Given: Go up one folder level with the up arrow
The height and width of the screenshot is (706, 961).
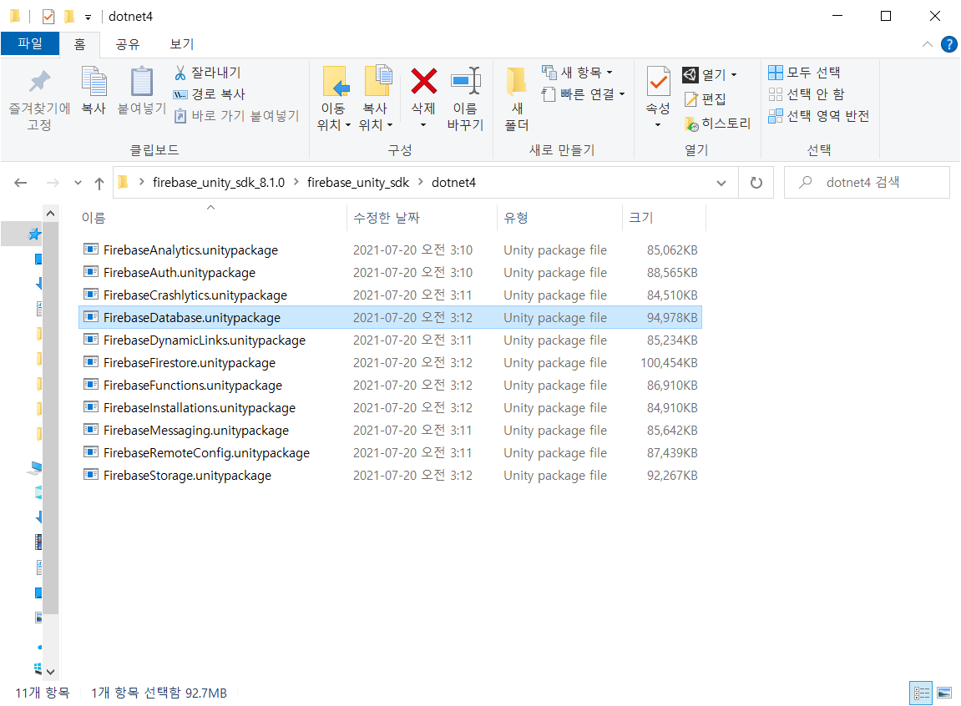Looking at the screenshot, I should click(x=99, y=183).
